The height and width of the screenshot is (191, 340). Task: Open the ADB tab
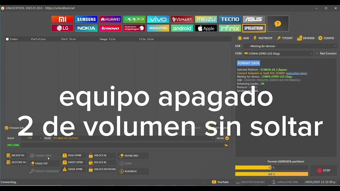click(x=243, y=38)
